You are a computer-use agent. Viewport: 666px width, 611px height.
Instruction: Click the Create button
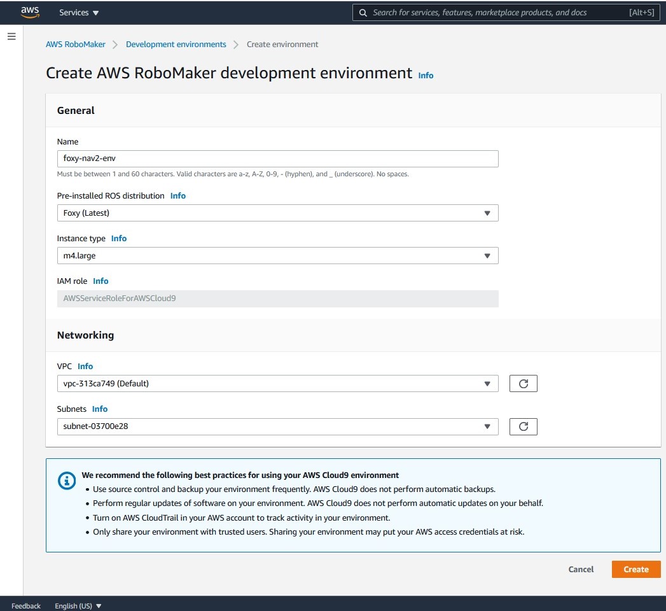click(636, 570)
